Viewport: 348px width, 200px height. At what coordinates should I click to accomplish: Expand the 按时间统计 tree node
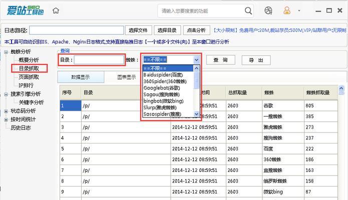(x=6, y=119)
